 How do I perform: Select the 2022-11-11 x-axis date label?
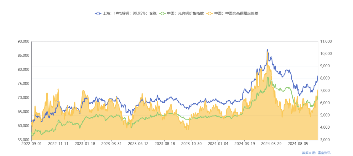[x=58, y=143]
